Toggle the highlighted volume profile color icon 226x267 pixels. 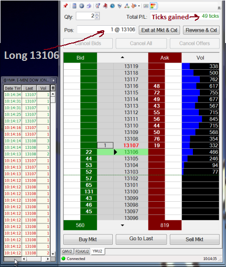[x=153, y=6]
